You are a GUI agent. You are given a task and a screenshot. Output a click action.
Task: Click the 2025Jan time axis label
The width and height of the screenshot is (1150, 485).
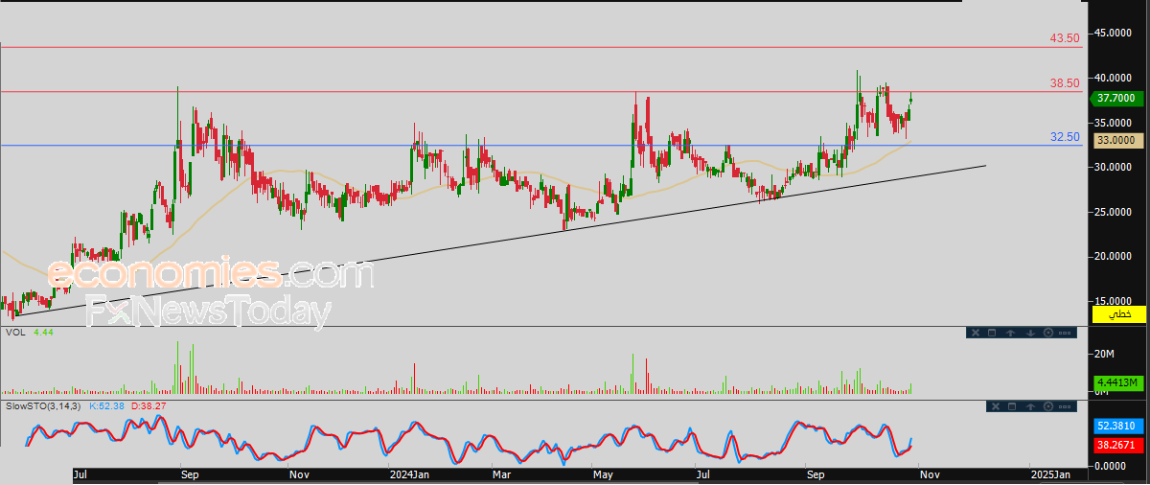click(1051, 474)
